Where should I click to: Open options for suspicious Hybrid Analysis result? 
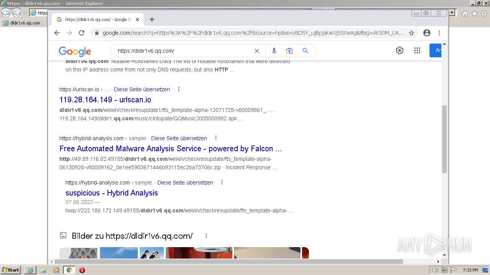(x=222, y=183)
